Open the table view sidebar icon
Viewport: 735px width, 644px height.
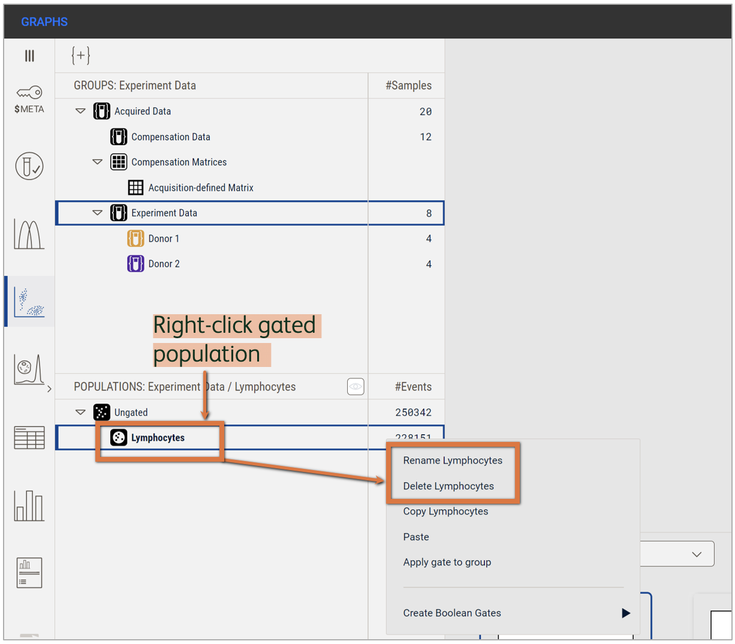pos(29,438)
